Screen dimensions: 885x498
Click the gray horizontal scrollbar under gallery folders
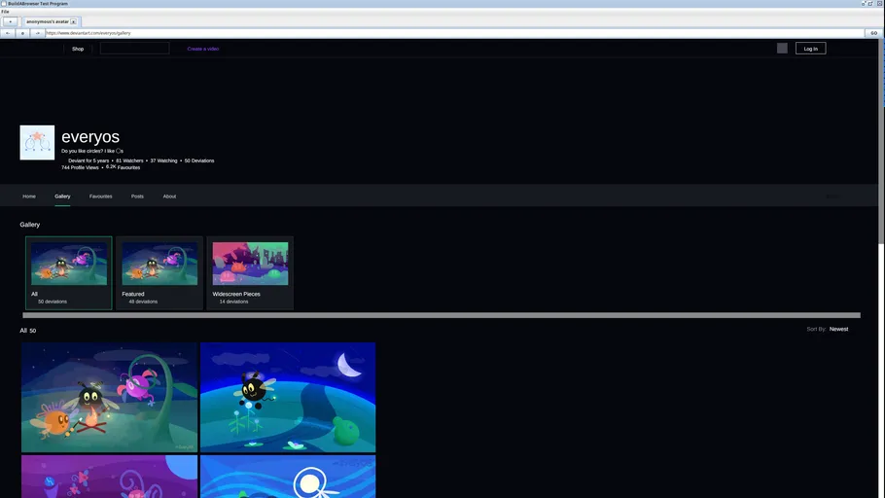click(442, 315)
